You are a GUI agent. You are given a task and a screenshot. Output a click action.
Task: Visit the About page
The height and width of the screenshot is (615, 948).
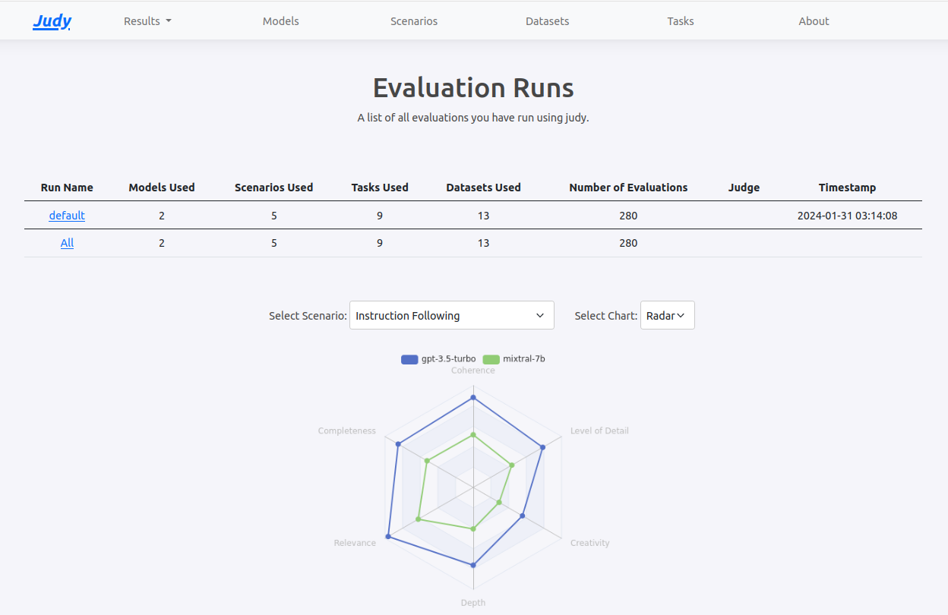tap(814, 21)
